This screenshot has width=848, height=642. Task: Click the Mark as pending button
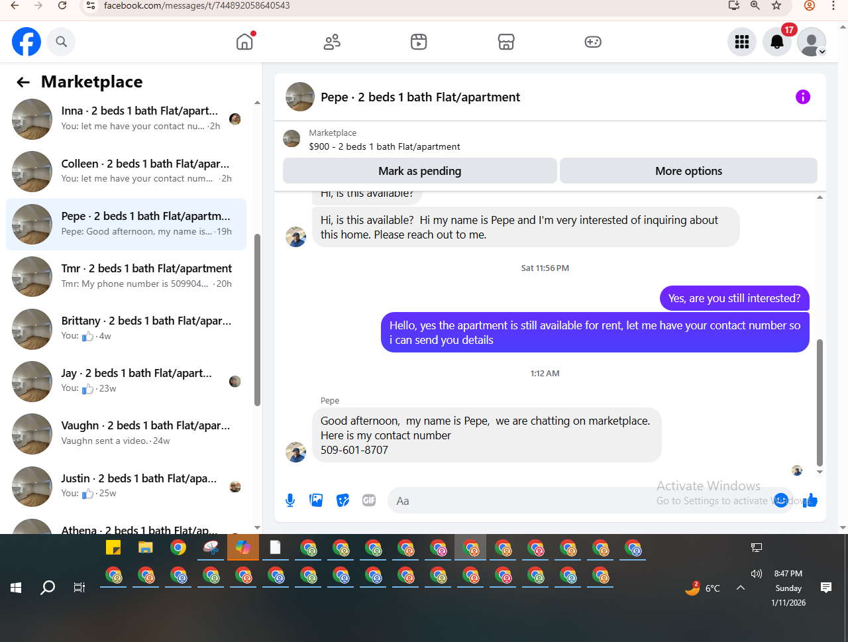click(x=419, y=171)
